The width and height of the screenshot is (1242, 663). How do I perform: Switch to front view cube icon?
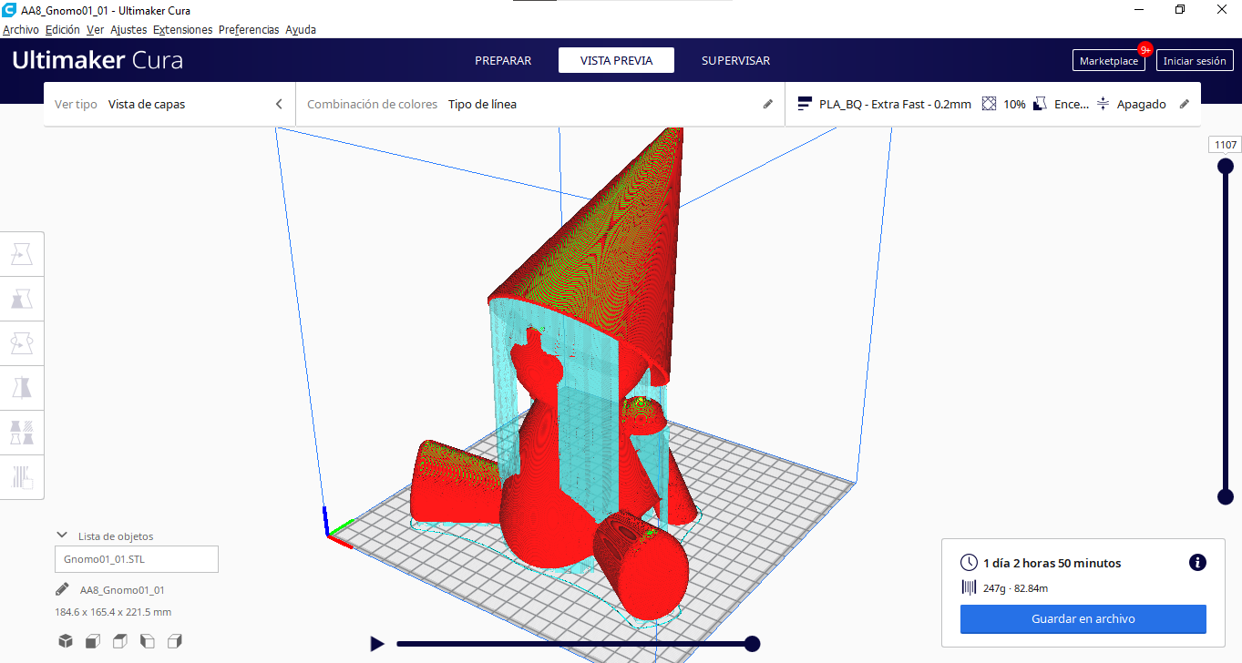(92, 641)
